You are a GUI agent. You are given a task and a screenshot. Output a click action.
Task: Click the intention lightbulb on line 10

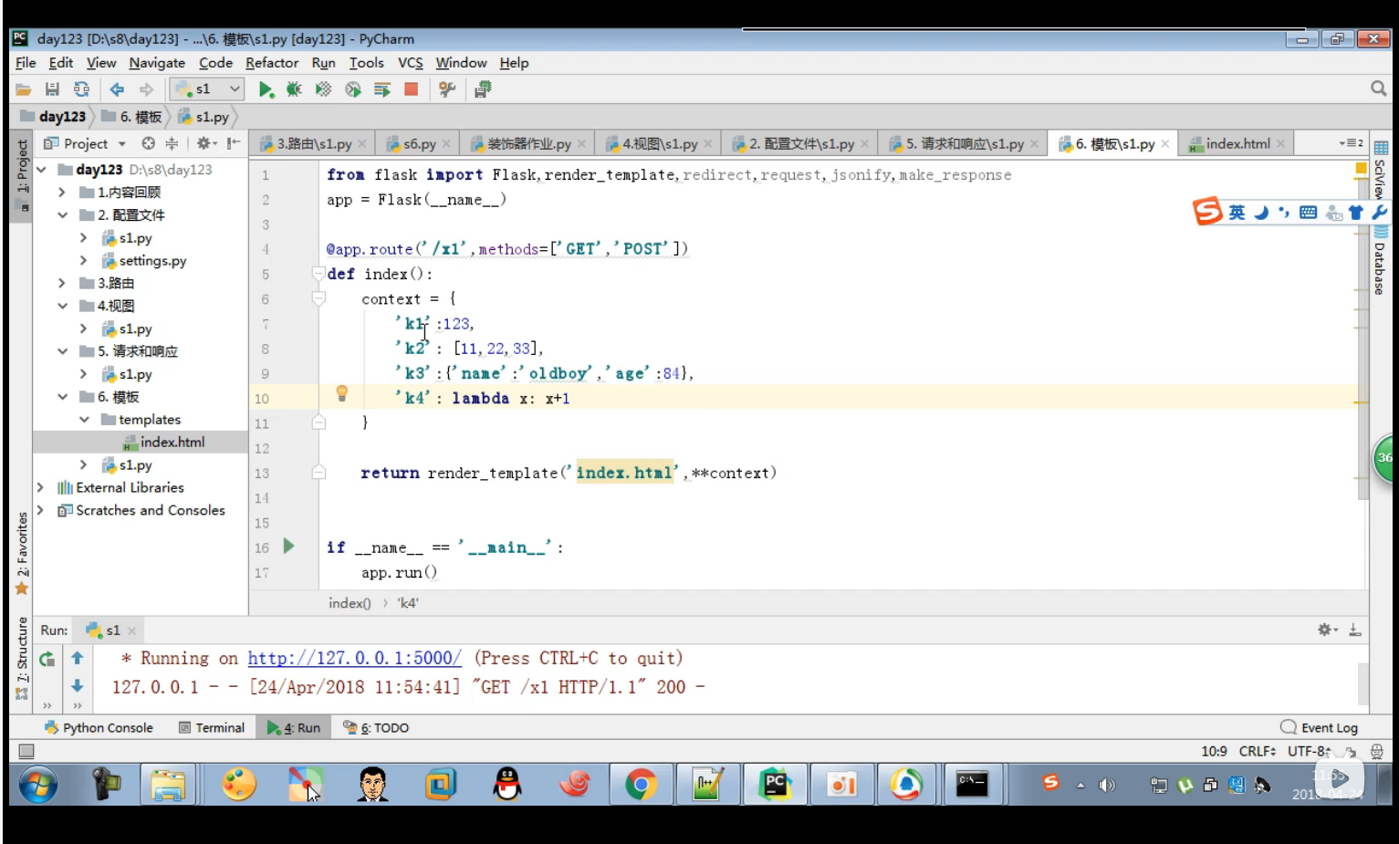click(342, 393)
